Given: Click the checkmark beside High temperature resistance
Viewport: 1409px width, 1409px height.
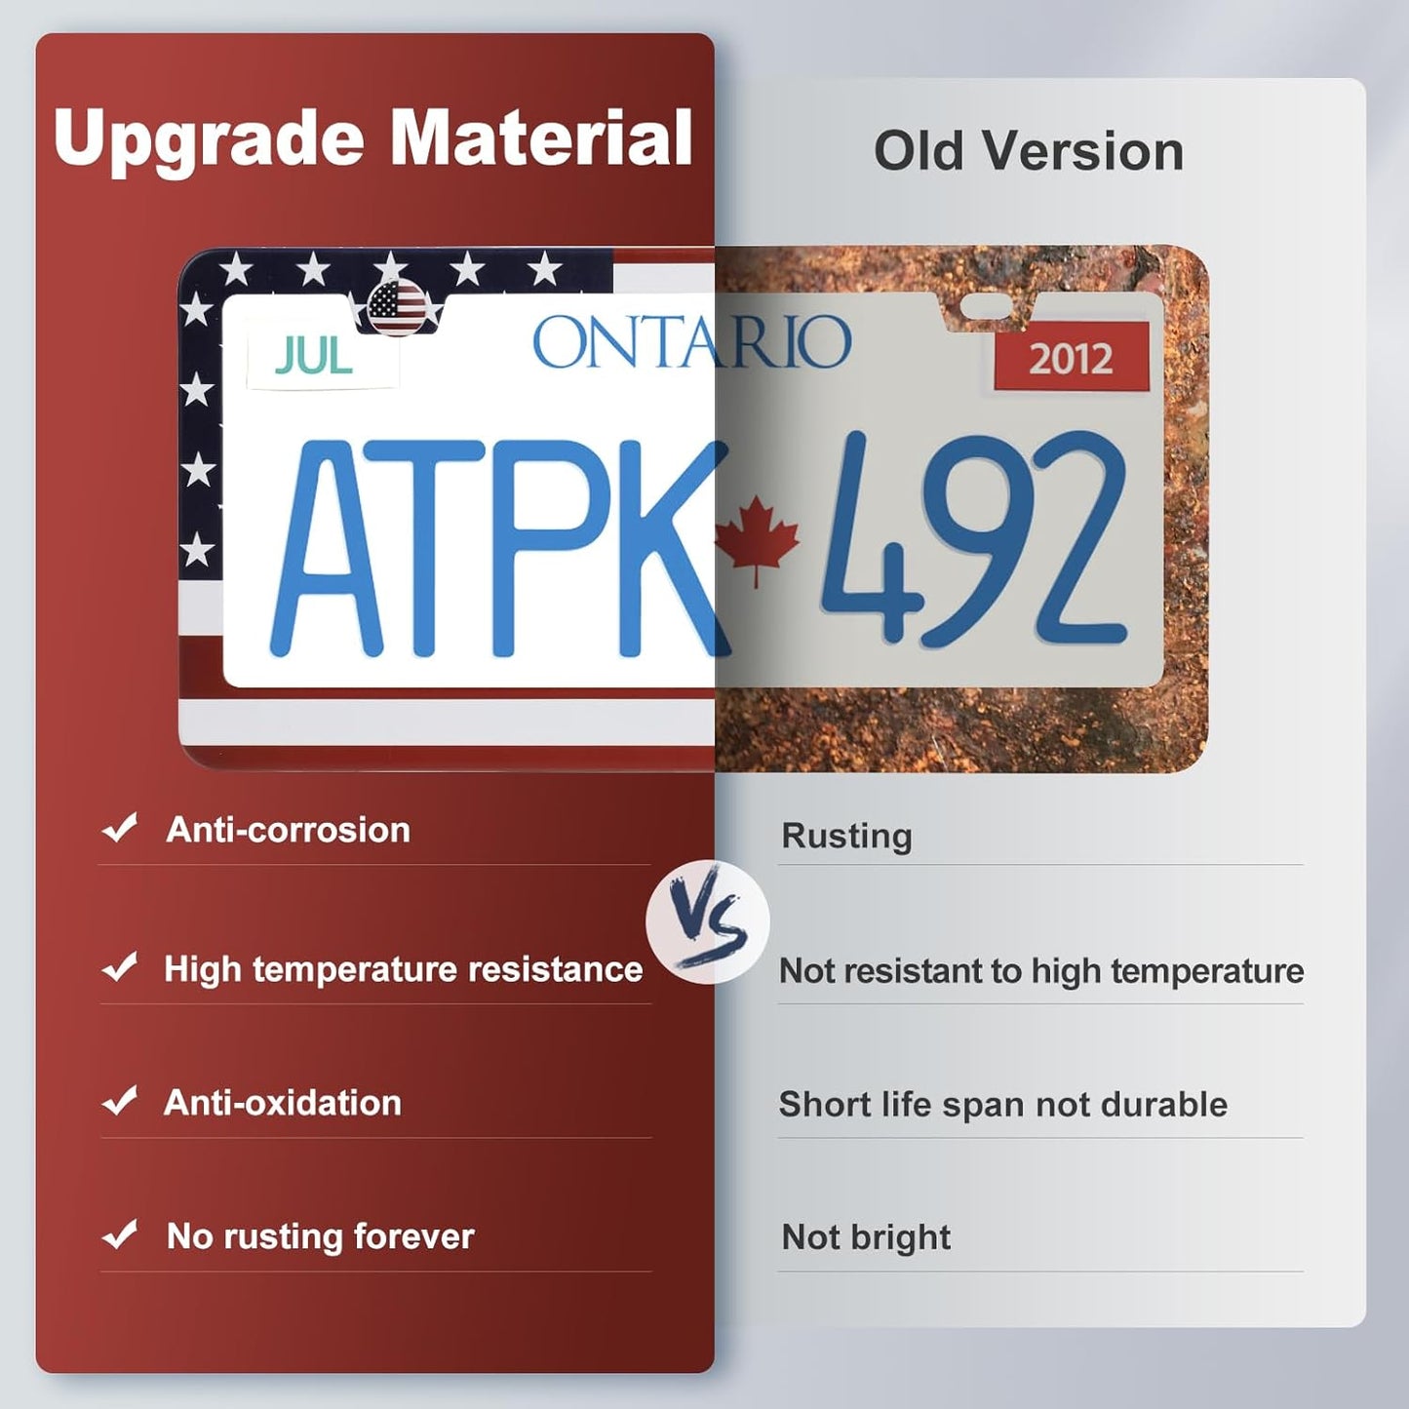Looking at the screenshot, I should 120,968.
